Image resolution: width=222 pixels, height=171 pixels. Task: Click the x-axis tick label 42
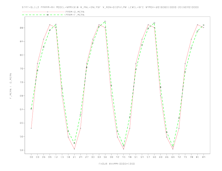[117, 157]
